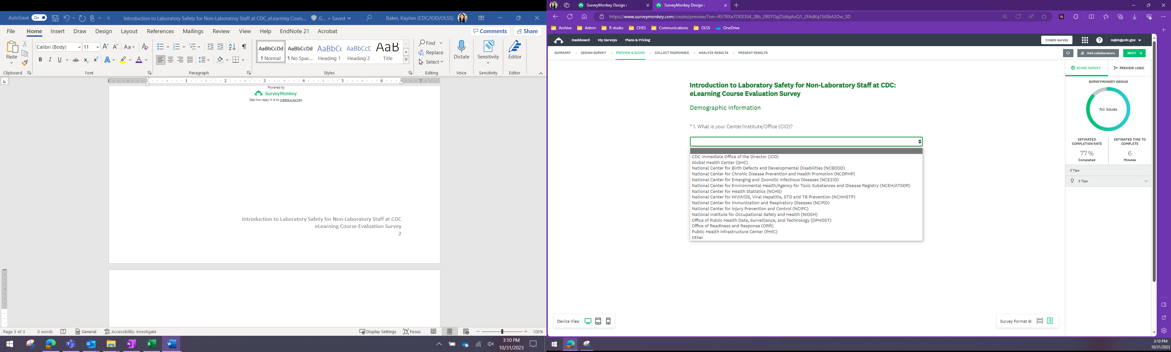Open the References ribbon tab
This screenshot has height=352, width=1171.
click(160, 31)
